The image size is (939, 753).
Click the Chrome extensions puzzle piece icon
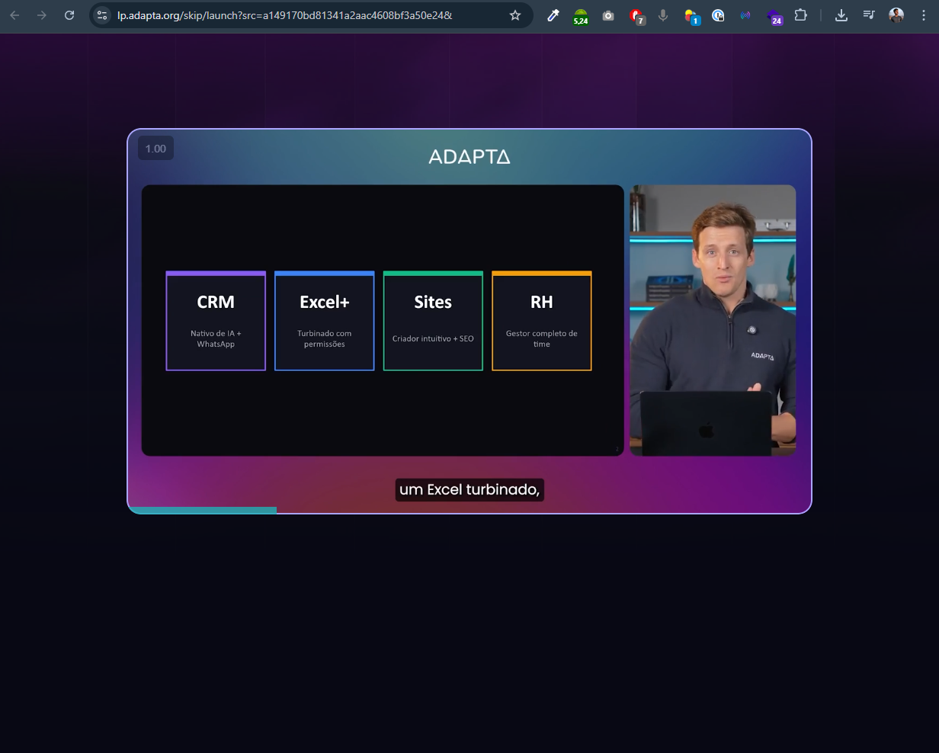pyautogui.click(x=801, y=15)
